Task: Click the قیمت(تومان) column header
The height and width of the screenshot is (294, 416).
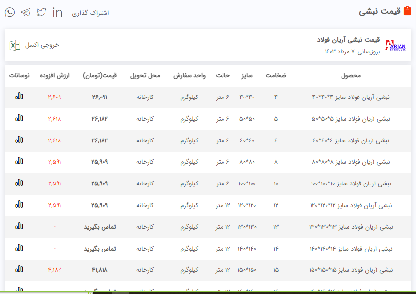Action: coord(100,76)
